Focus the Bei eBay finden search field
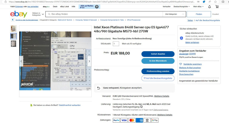 (104, 14)
